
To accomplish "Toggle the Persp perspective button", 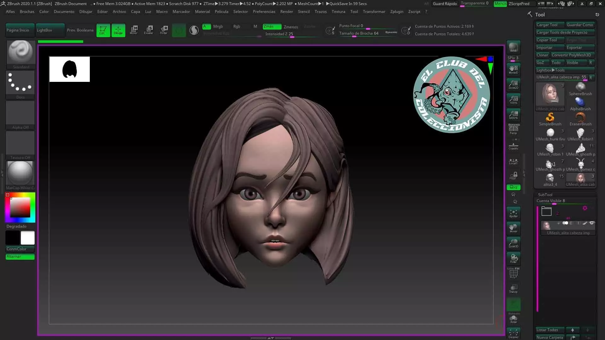I will click(513, 129).
